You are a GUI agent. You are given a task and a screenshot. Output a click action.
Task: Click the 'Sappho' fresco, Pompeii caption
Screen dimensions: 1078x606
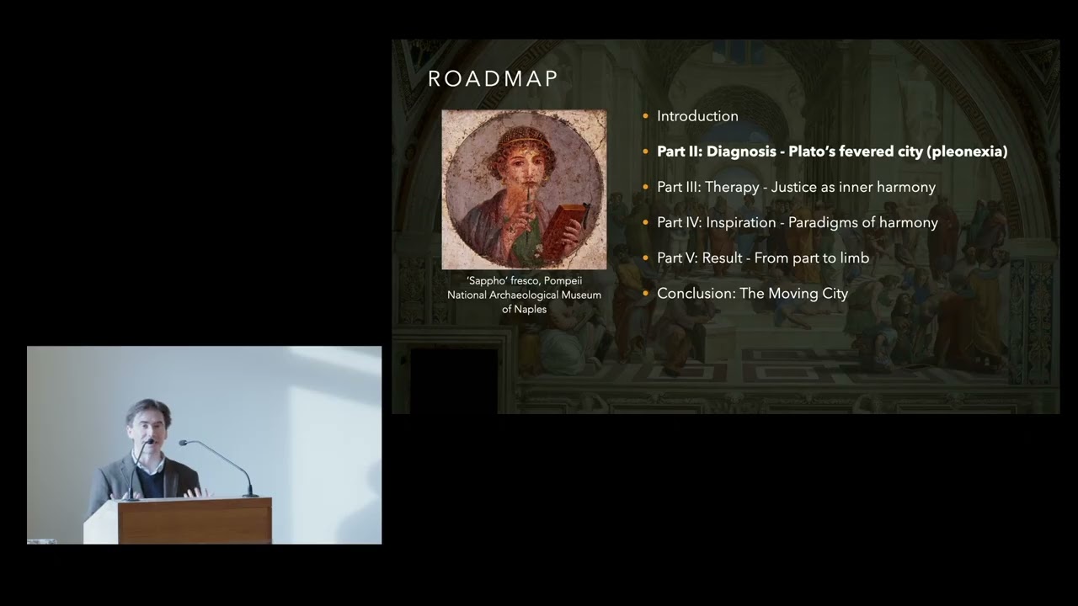coord(524,295)
